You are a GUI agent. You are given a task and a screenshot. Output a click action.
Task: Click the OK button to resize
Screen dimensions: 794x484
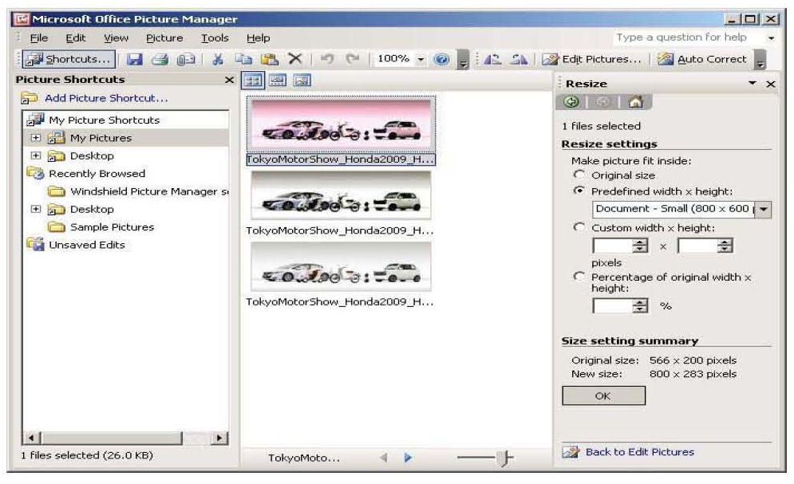coord(603,395)
